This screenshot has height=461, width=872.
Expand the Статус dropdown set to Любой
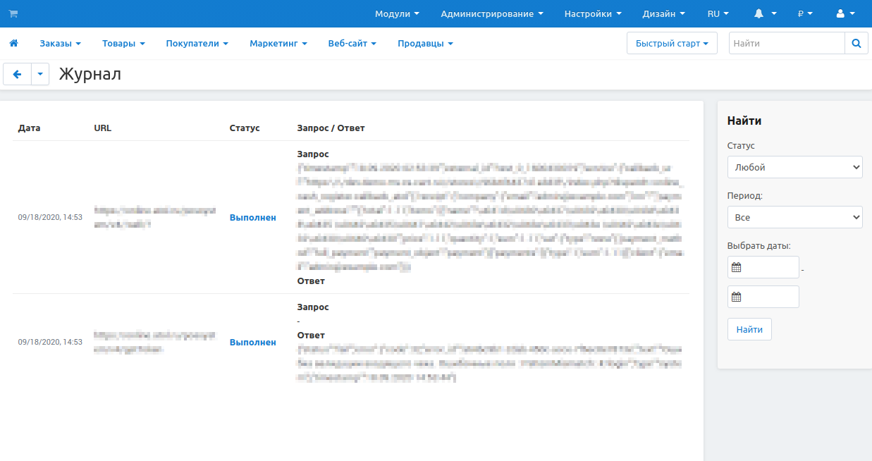point(794,167)
